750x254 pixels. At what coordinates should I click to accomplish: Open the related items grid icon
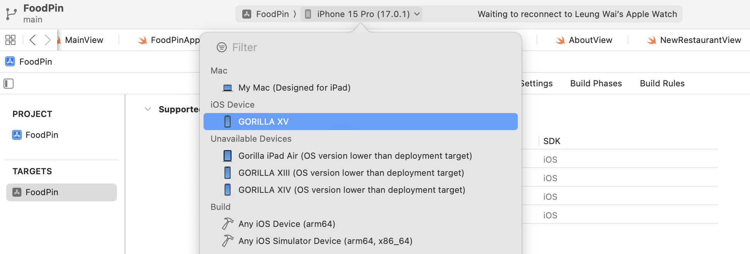click(10, 40)
